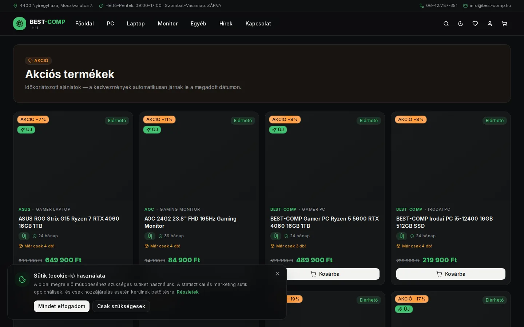Viewport: 524px width, 327px height.
Task: Open the PC menu item
Action: pyautogui.click(x=111, y=24)
